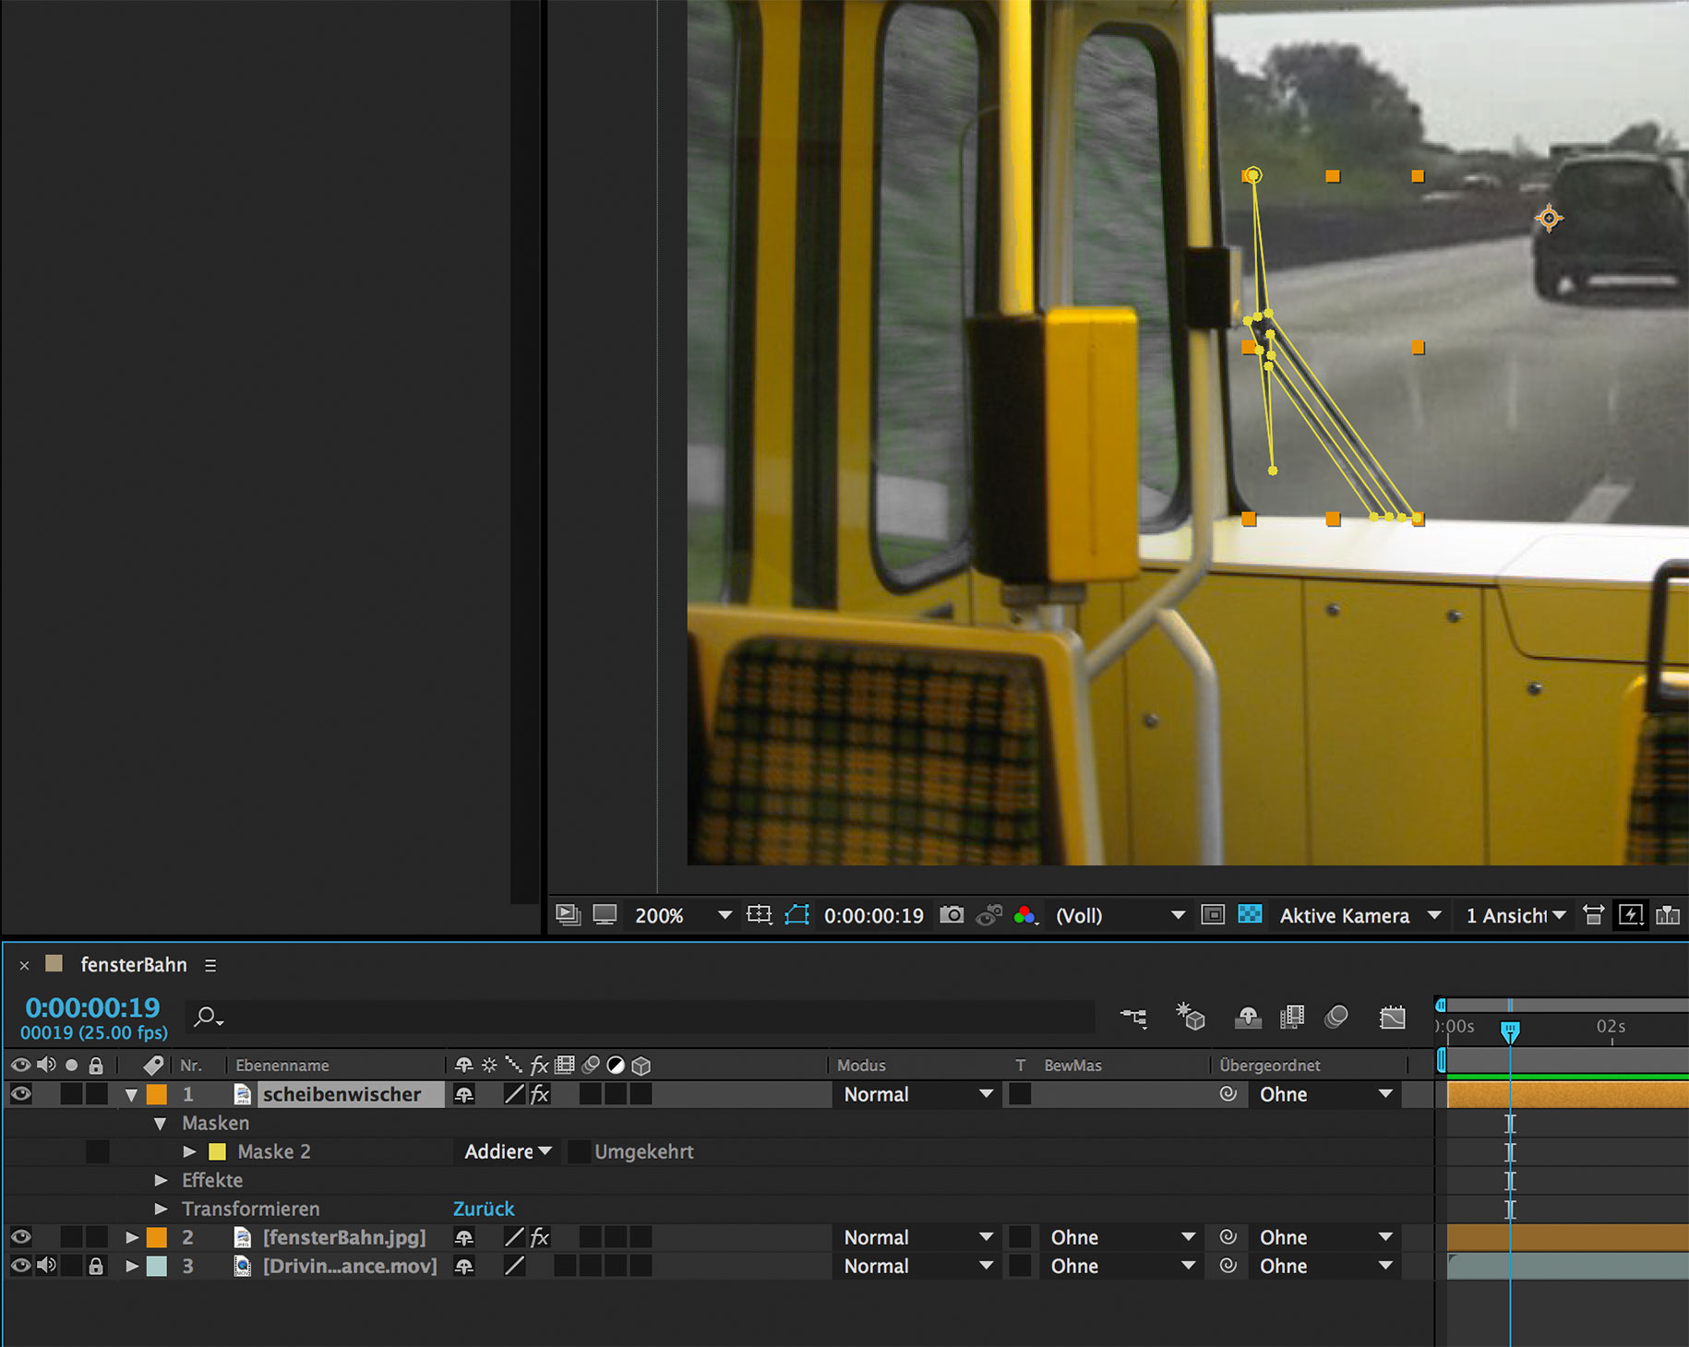Open the Addiere mask mode dropdown
Image resolution: width=1689 pixels, height=1347 pixels.
[x=508, y=1151]
